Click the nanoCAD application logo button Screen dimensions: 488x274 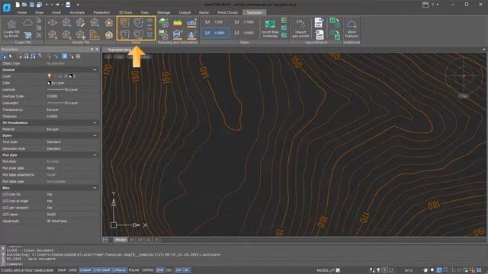[7, 8]
